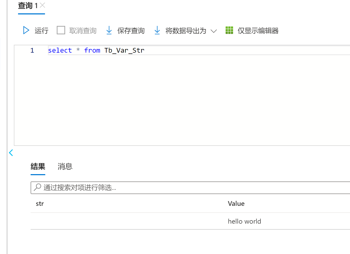The width and height of the screenshot is (350, 254).
Task: Click the select keyword in the query
Action: 60,50
